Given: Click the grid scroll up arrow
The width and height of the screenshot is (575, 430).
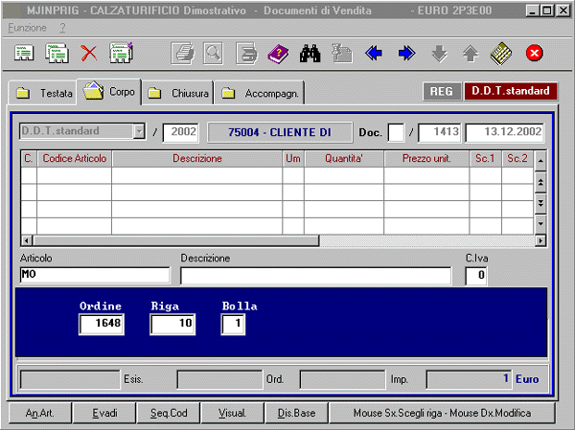Looking at the screenshot, I should (540, 161).
